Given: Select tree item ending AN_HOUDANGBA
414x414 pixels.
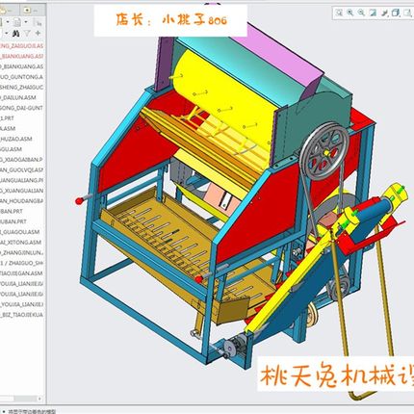Looking at the screenshot, I should click(x=21, y=201).
